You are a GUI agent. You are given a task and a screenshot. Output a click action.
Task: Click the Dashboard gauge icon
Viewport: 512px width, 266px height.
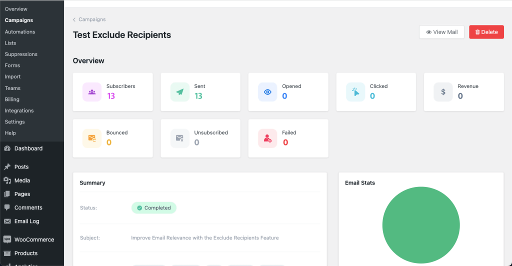(7, 148)
